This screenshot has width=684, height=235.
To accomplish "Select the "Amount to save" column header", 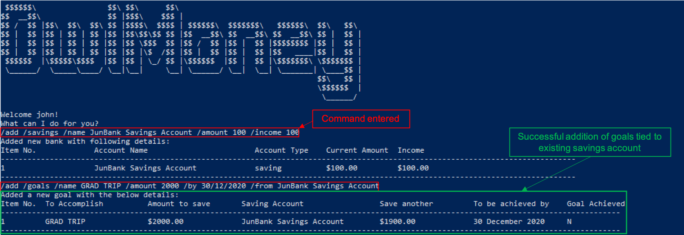I will [x=179, y=204].
